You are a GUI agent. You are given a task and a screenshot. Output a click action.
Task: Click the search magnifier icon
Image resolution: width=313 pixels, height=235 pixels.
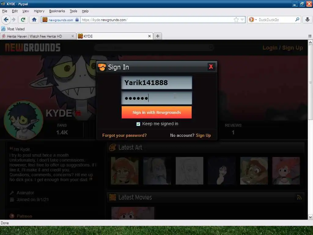click(x=297, y=20)
